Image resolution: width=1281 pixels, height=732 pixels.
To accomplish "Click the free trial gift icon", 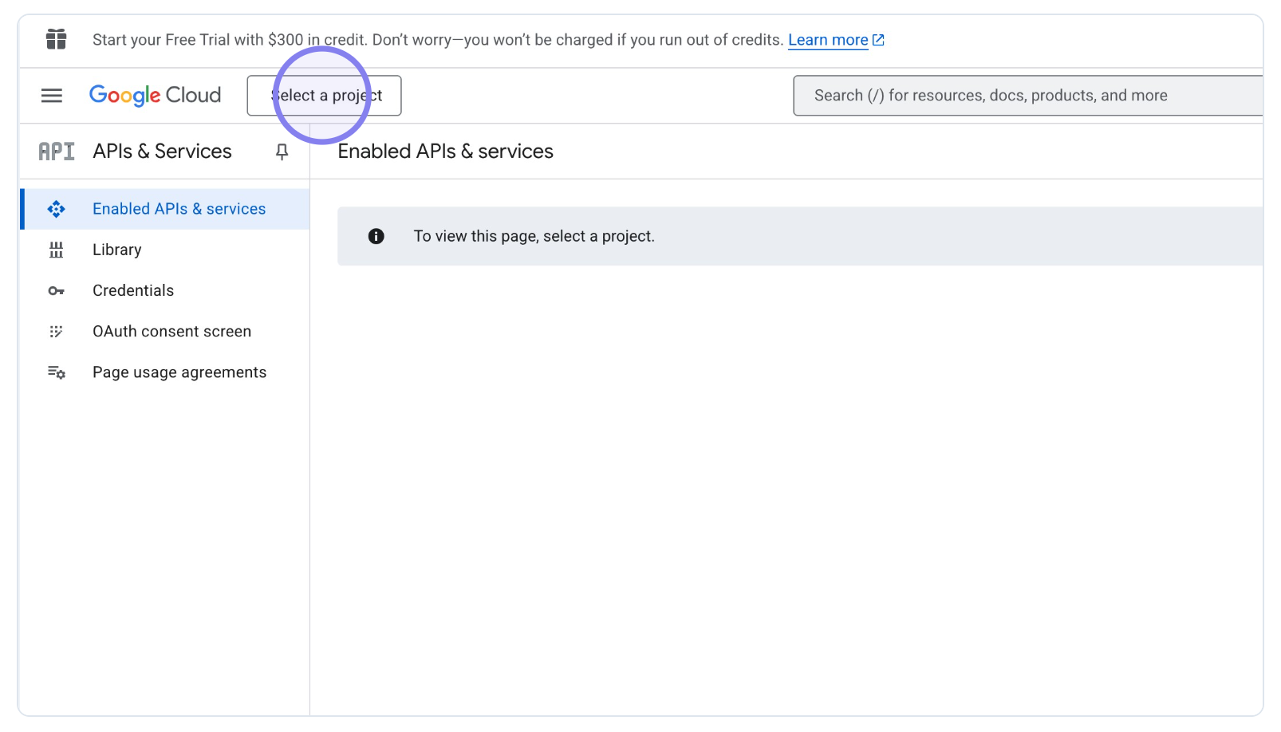I will click(x=56, y=39).
